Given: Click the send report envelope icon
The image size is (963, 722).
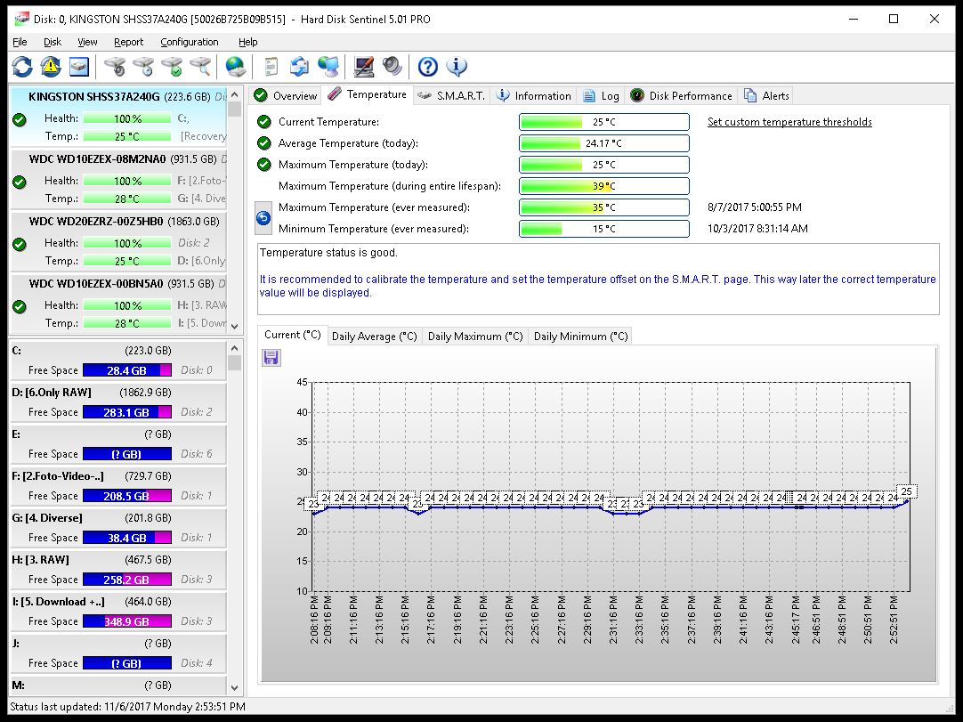Looking at the screenshot, I should pyautogui.click(x=300, y=67).
